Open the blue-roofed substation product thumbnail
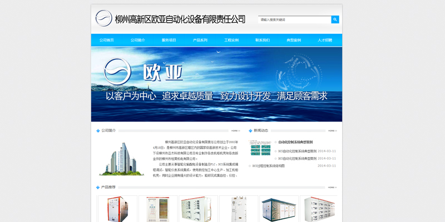The height and width of the screenshot is (222, 445). [x=279, y=209]
